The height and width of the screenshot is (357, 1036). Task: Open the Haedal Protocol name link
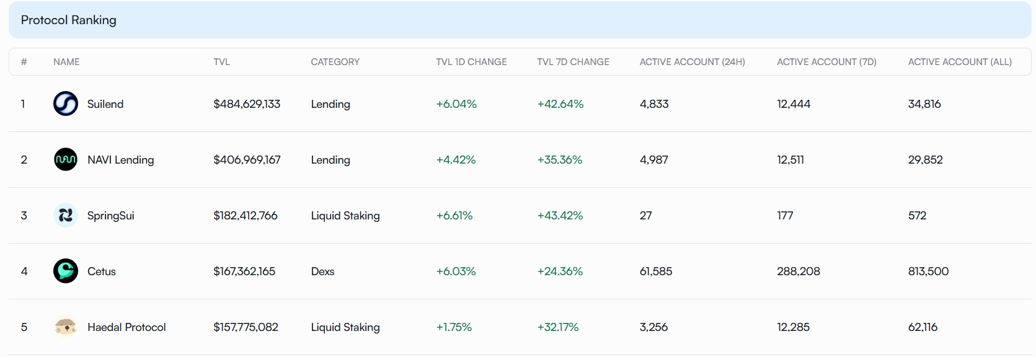(126, 327)
